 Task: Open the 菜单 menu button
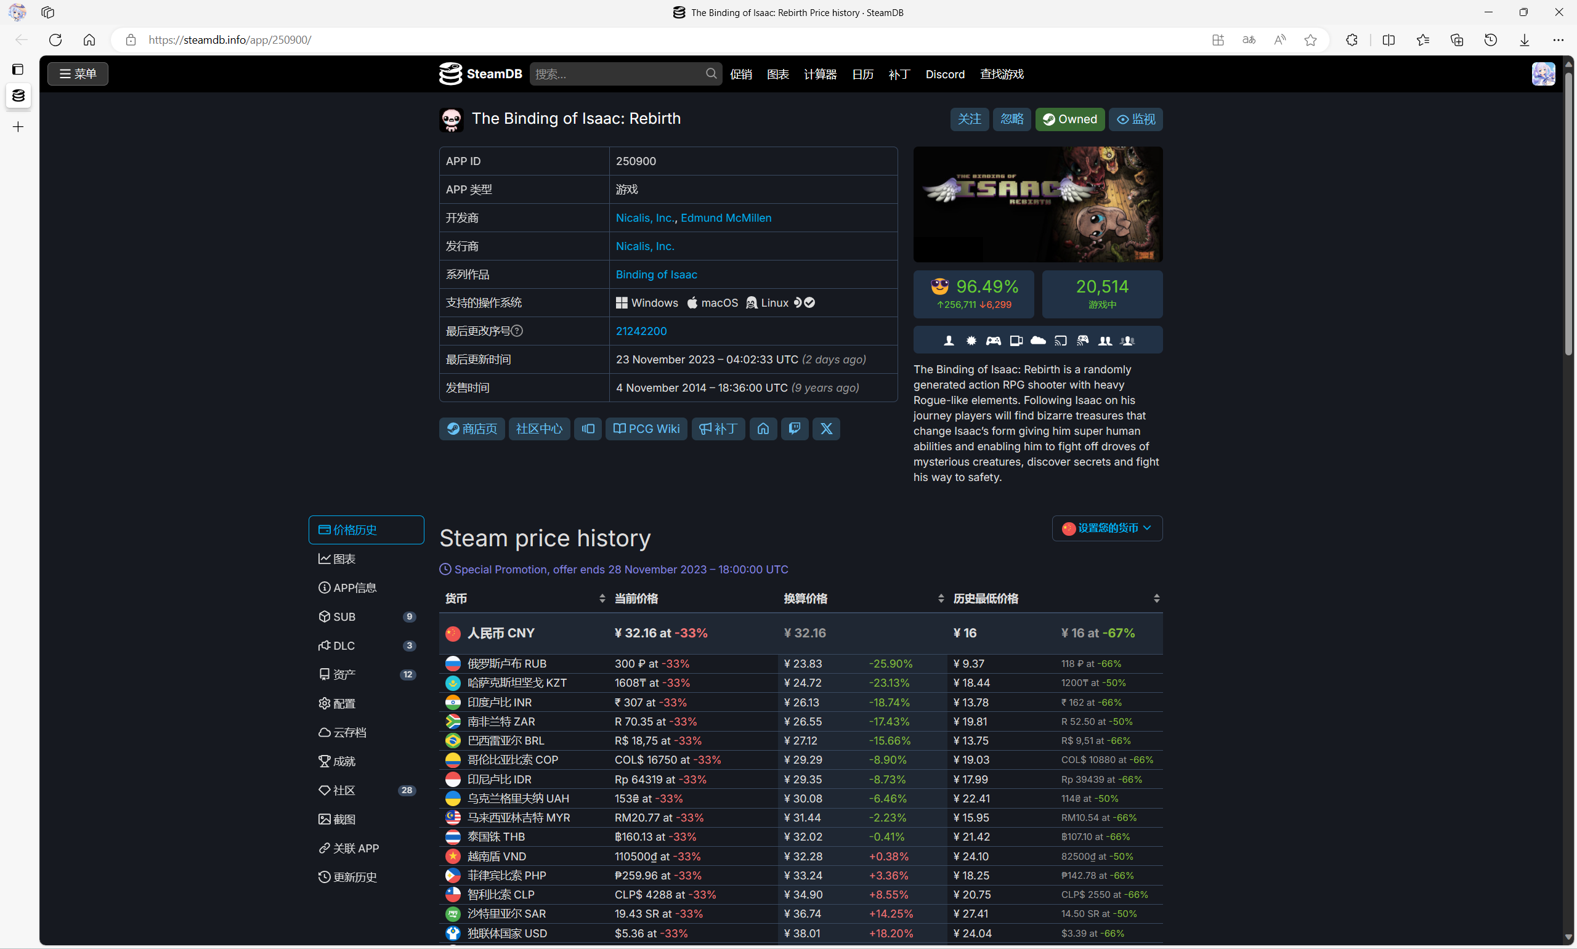tap(78, 73)
